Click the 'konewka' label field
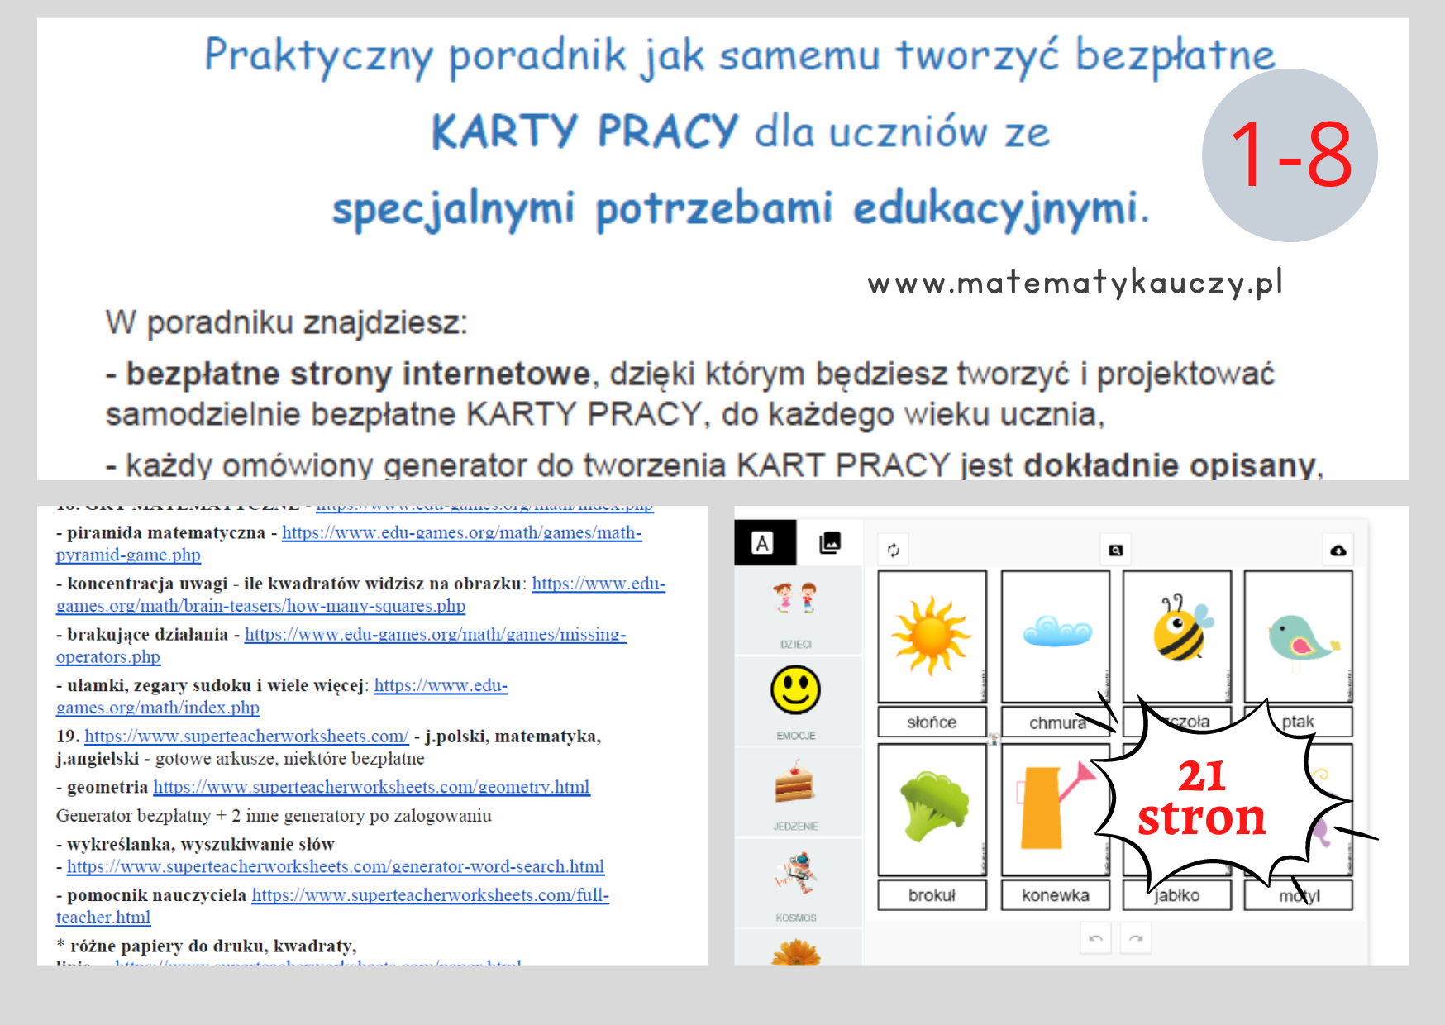This screenshot has height=1025, width=1445. 1055,895
